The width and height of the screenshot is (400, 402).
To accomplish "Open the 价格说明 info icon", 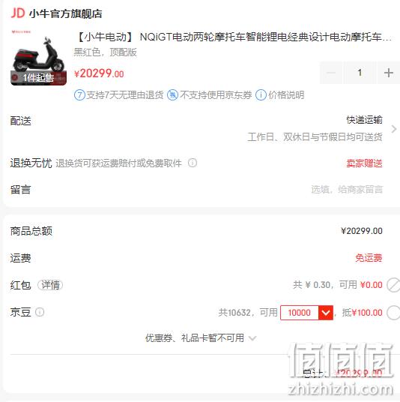I will [261, 95].
